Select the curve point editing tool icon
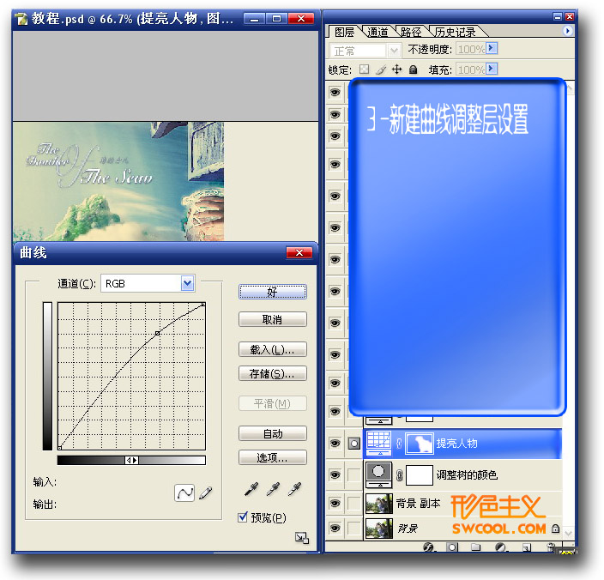The image size is (604, 580). pos(184,492)
